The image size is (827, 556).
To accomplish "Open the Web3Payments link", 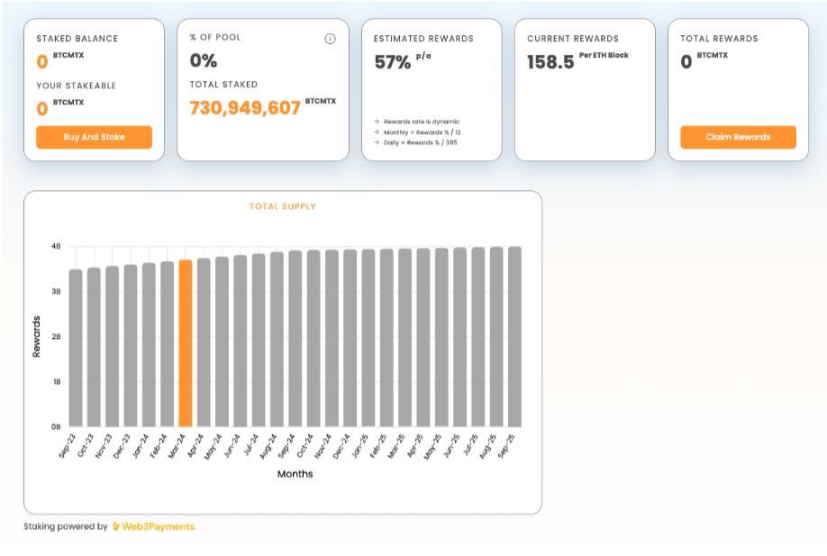I will pyautogui.click(x=159, y=526).
